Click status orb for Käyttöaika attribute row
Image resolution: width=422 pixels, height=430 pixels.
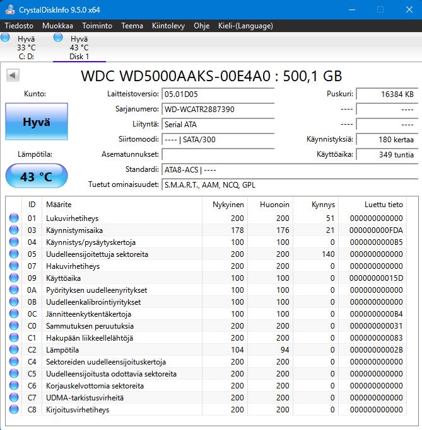[14, 278]
